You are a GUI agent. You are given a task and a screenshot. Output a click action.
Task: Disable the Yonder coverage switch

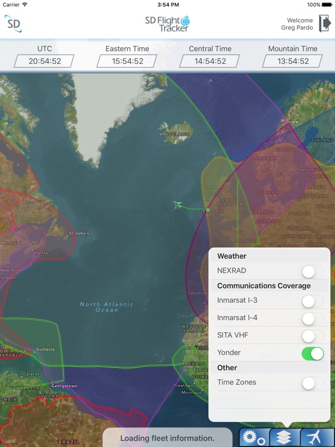[x=312, y=353]
